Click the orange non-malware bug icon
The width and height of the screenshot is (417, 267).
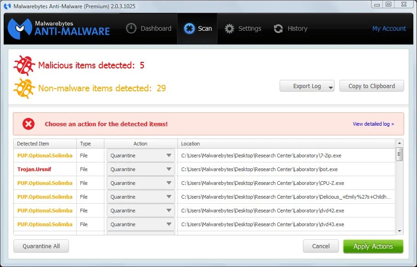point(24,89)
